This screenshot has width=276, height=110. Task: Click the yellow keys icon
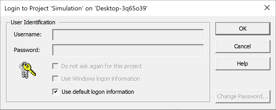click(27, 70)
